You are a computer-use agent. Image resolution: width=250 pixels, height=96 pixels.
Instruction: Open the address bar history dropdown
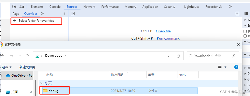(x=168, y=56)
